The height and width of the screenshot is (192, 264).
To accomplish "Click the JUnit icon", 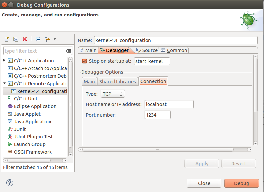I will 10,129.
